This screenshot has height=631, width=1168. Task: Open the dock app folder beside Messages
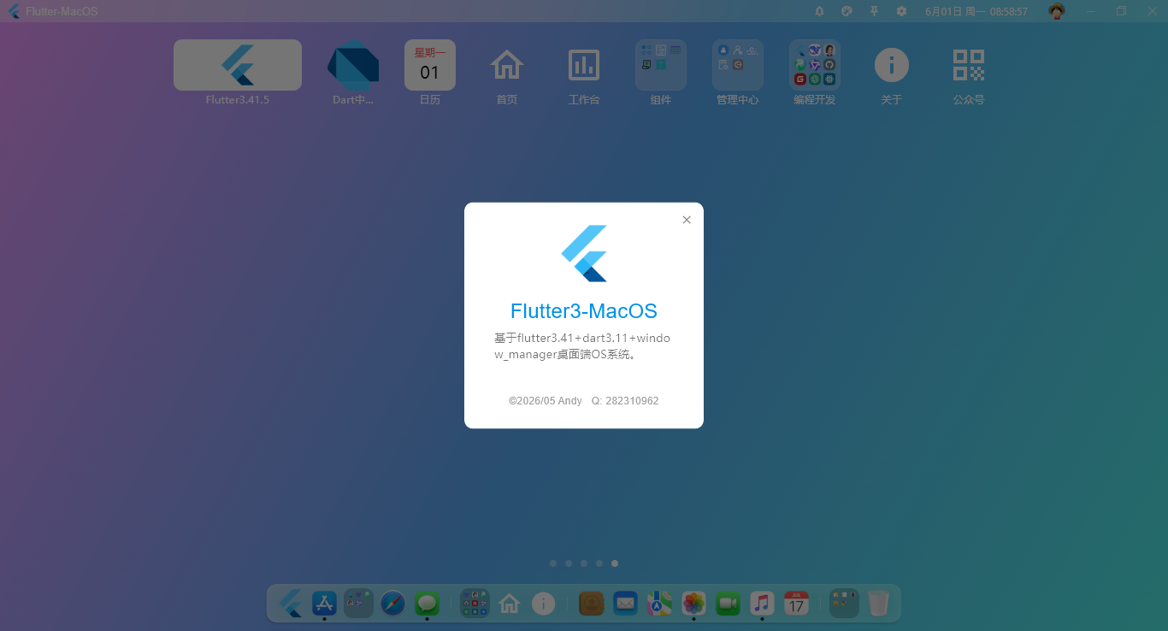[475, 604]
